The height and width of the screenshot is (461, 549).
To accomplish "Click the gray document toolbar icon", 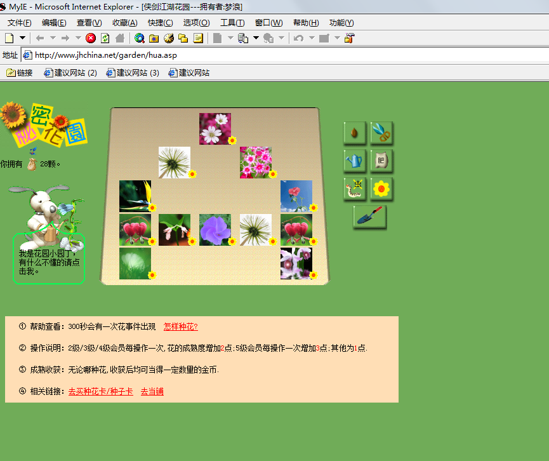I will [x=217, y=38].
